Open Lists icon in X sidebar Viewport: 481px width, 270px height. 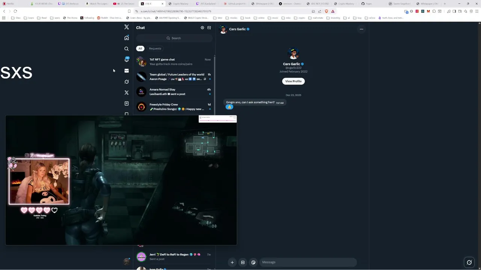pos(127,103)
